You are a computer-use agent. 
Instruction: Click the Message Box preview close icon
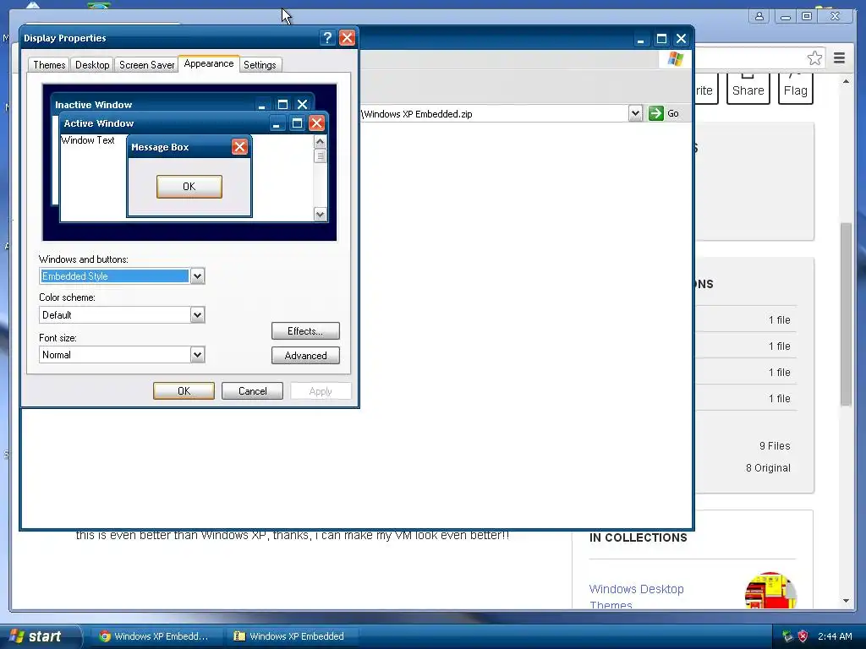[239, 147]
